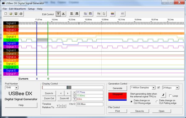Click the Signal D green label

tap(11, 67)
